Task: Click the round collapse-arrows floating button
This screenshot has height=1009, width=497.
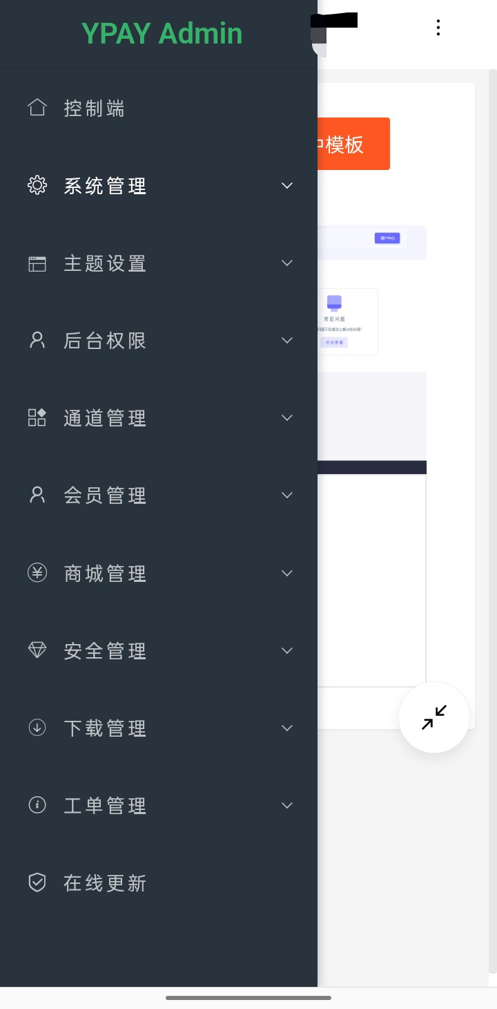Action: point(434,717)
